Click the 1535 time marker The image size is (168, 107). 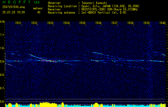point(82,23)
